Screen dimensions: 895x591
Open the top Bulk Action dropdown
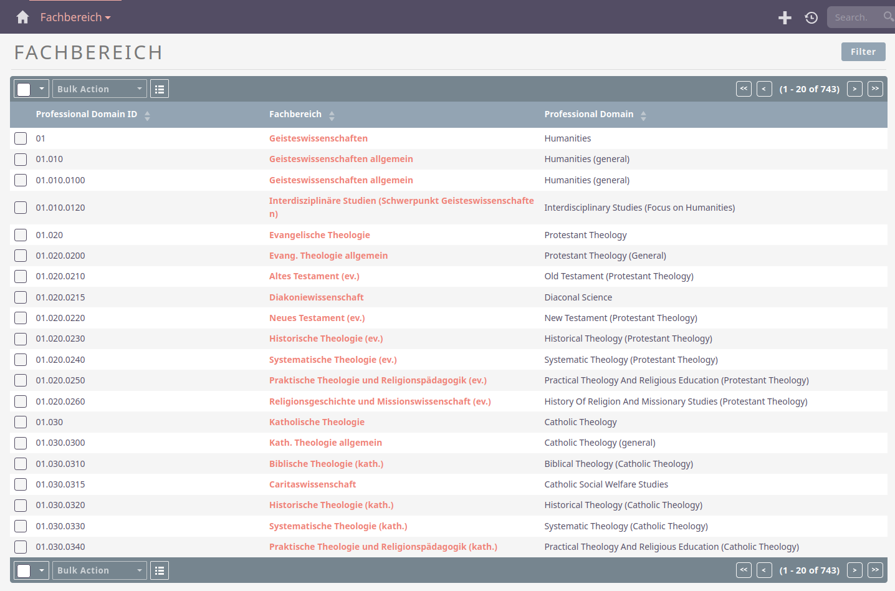(100, 89)
